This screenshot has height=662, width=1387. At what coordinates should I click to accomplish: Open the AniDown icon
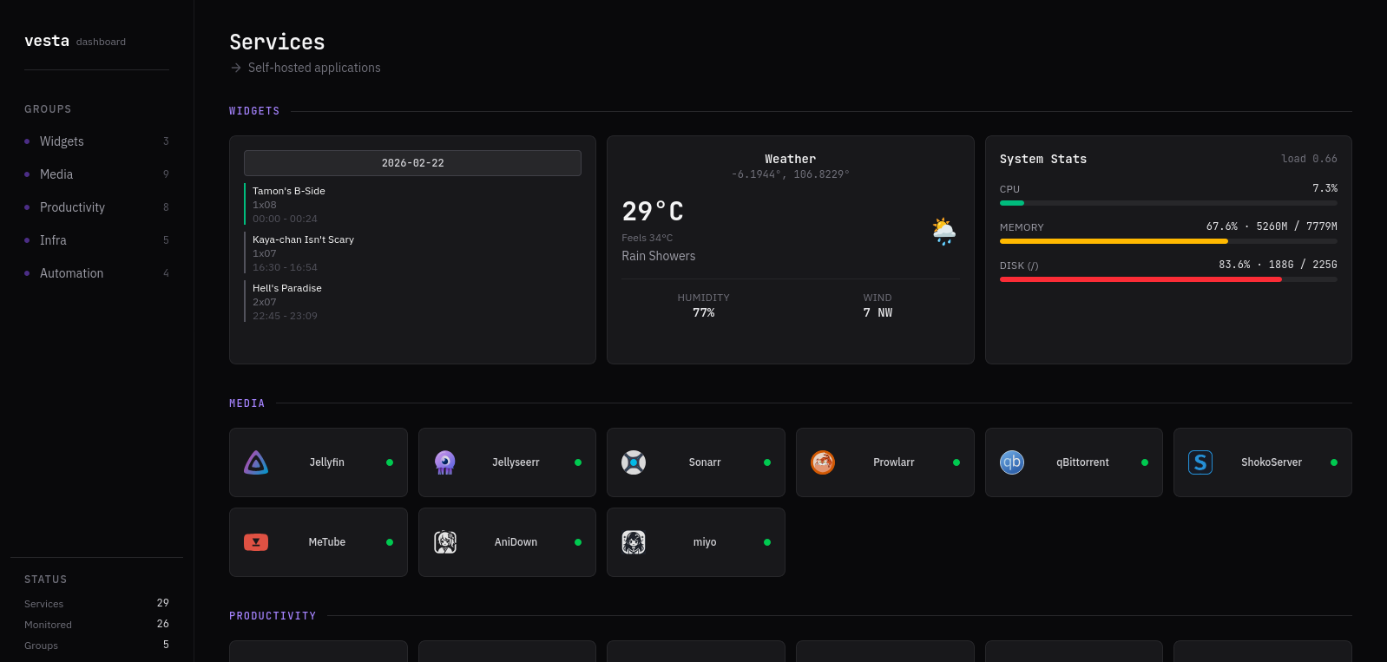pos(445,542)
